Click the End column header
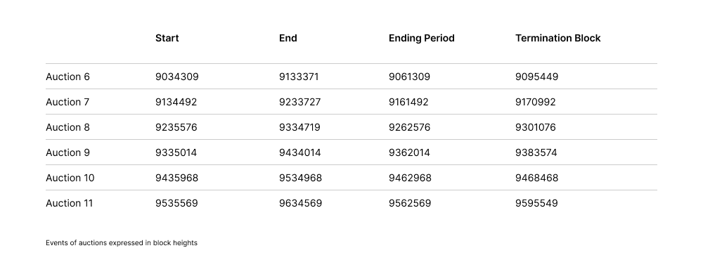 [x=288, y=38]
